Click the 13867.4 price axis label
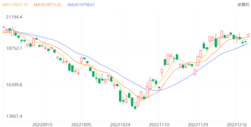Image resolution: width=251 pixels, height=127 pixels. 14,116
